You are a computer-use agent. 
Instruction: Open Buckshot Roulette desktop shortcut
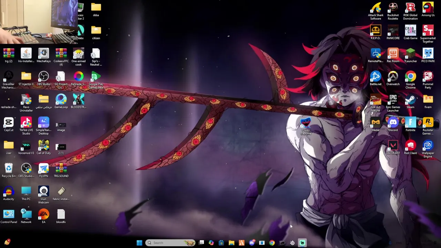[393, 11]
